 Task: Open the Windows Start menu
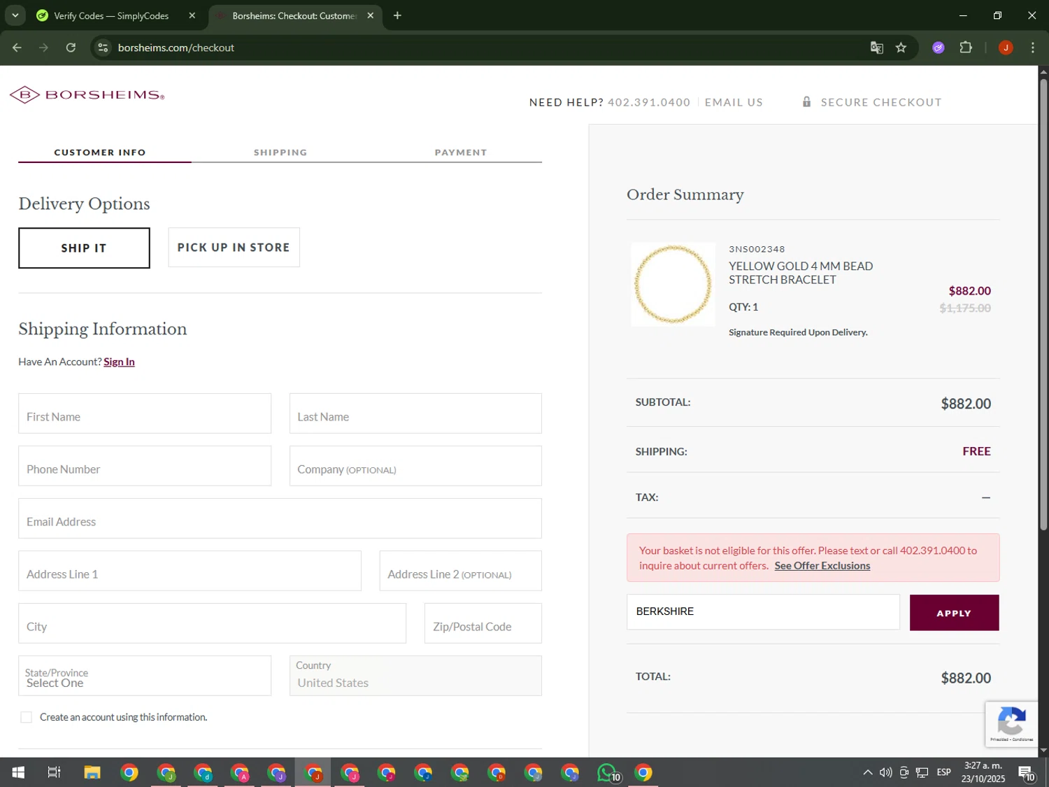point(18,772)
